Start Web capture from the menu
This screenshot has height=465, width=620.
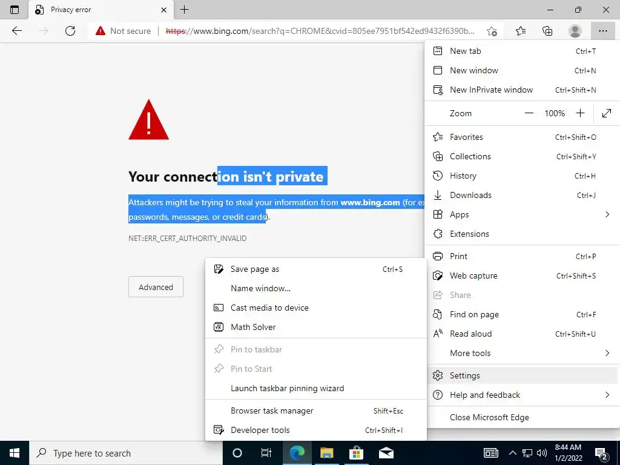522,275
